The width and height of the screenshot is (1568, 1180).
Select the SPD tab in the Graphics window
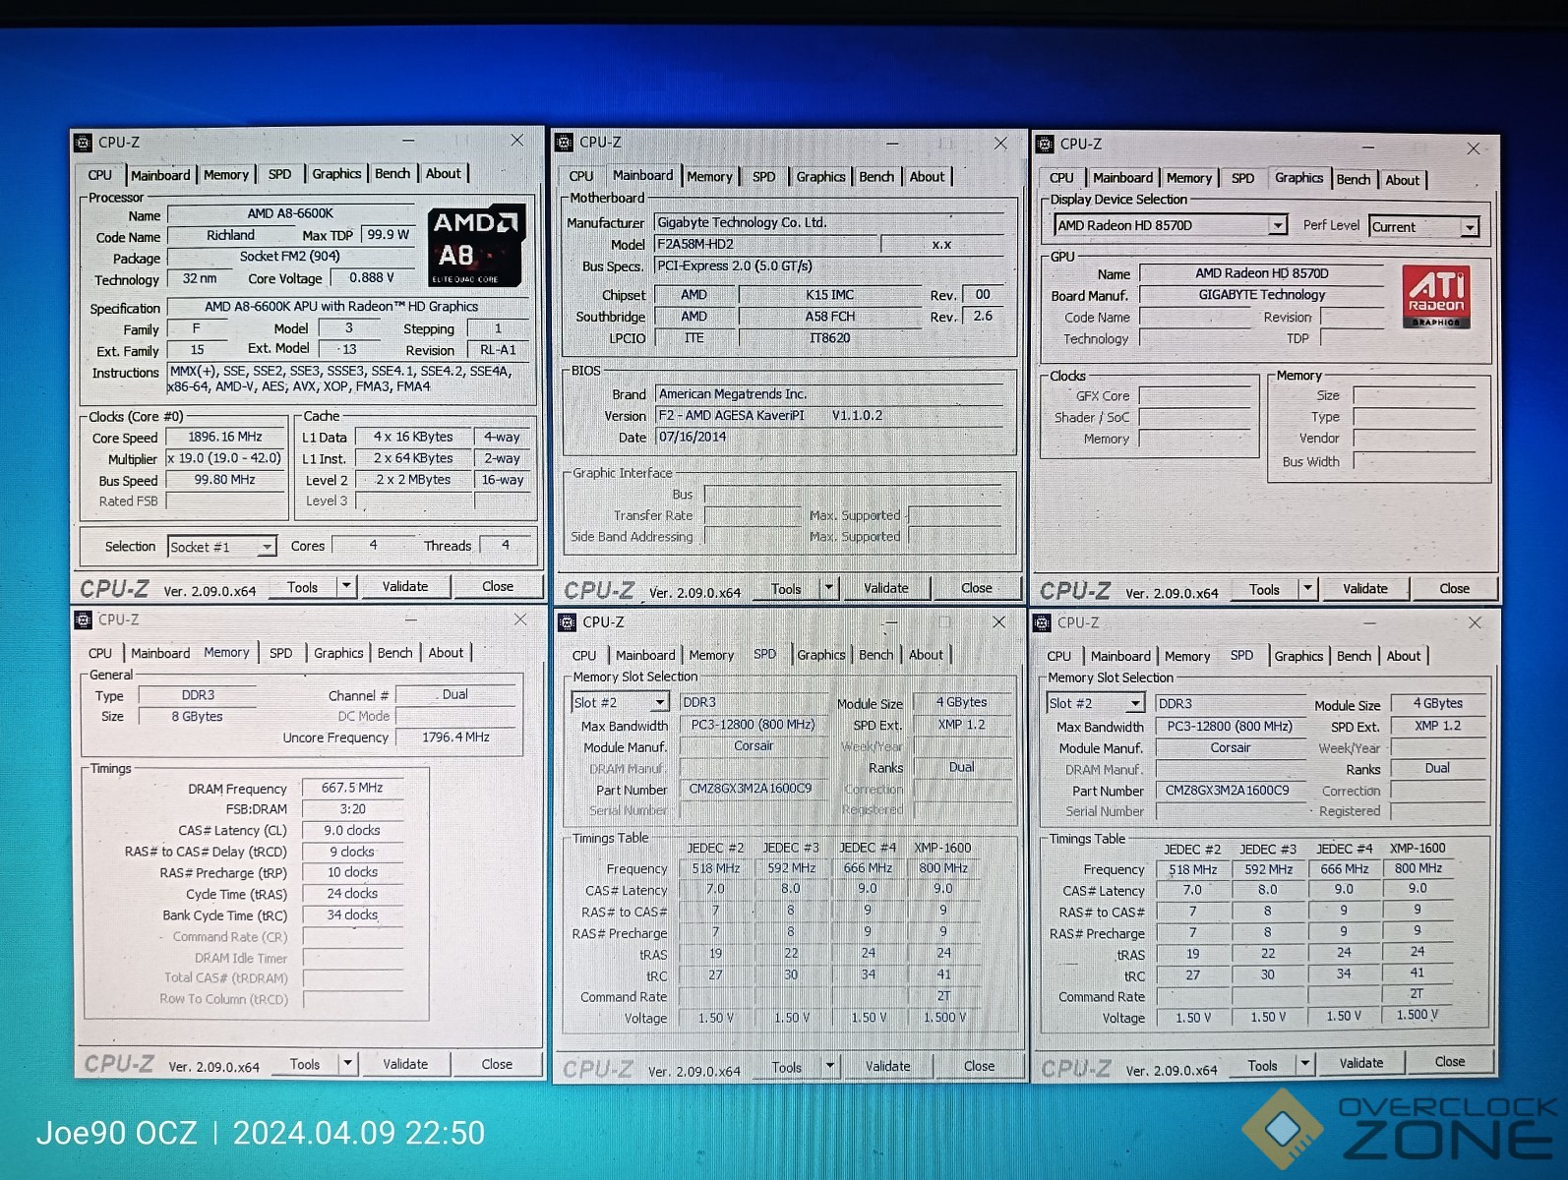[1242, 179]
